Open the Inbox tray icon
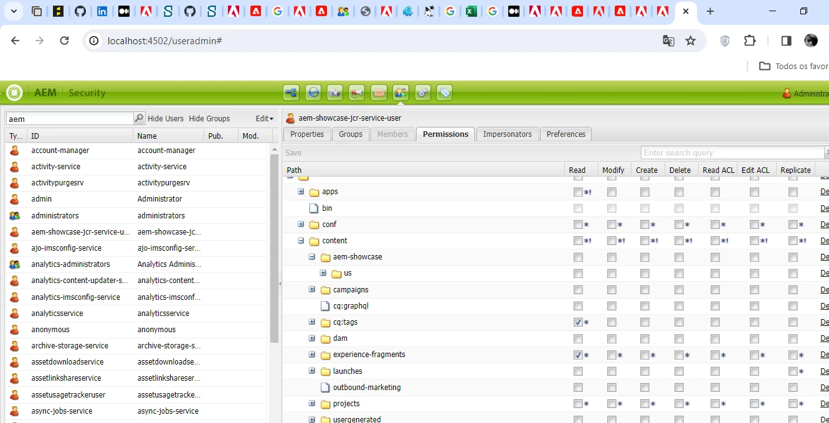This screenshot has width=829, height=423. click(x=379, y=93)
